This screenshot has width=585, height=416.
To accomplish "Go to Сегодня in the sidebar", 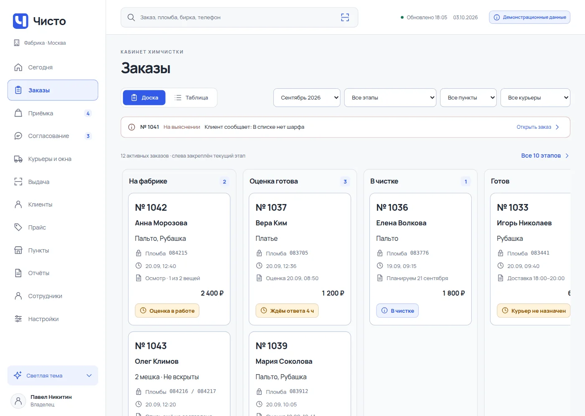I will [53, 67].
